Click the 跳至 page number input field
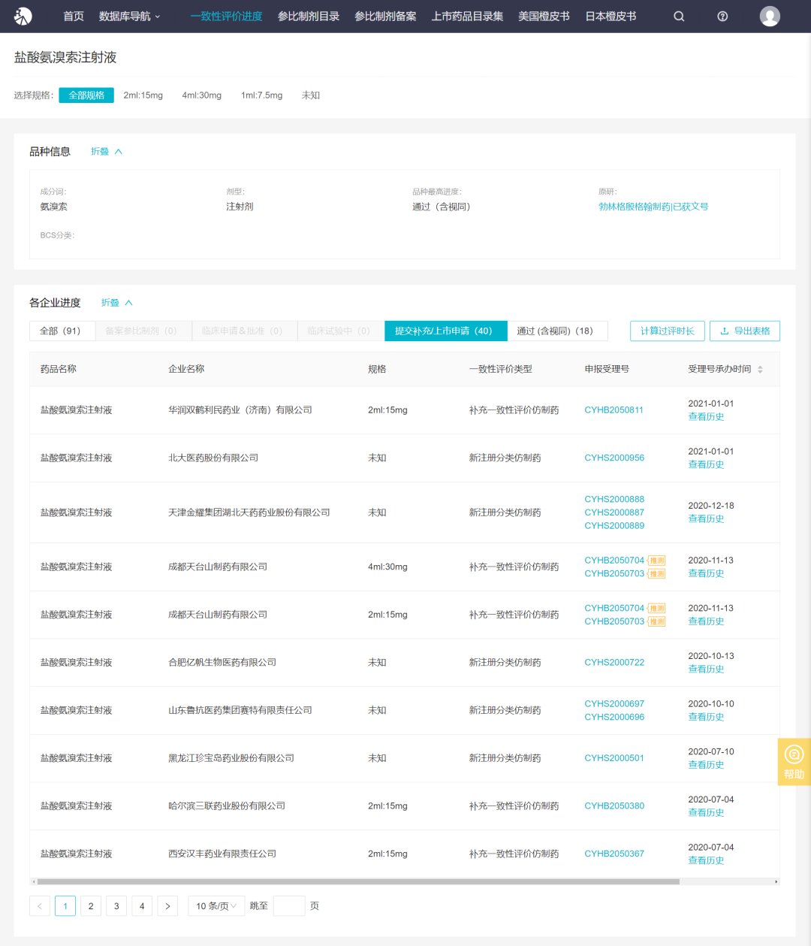The image size is (811, 946). [289, 906]
